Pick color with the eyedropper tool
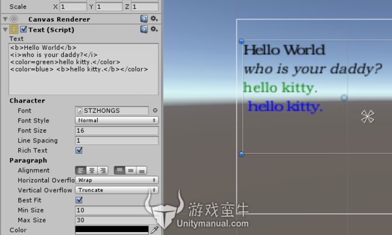The image size is (392, 235). [154, 230]
